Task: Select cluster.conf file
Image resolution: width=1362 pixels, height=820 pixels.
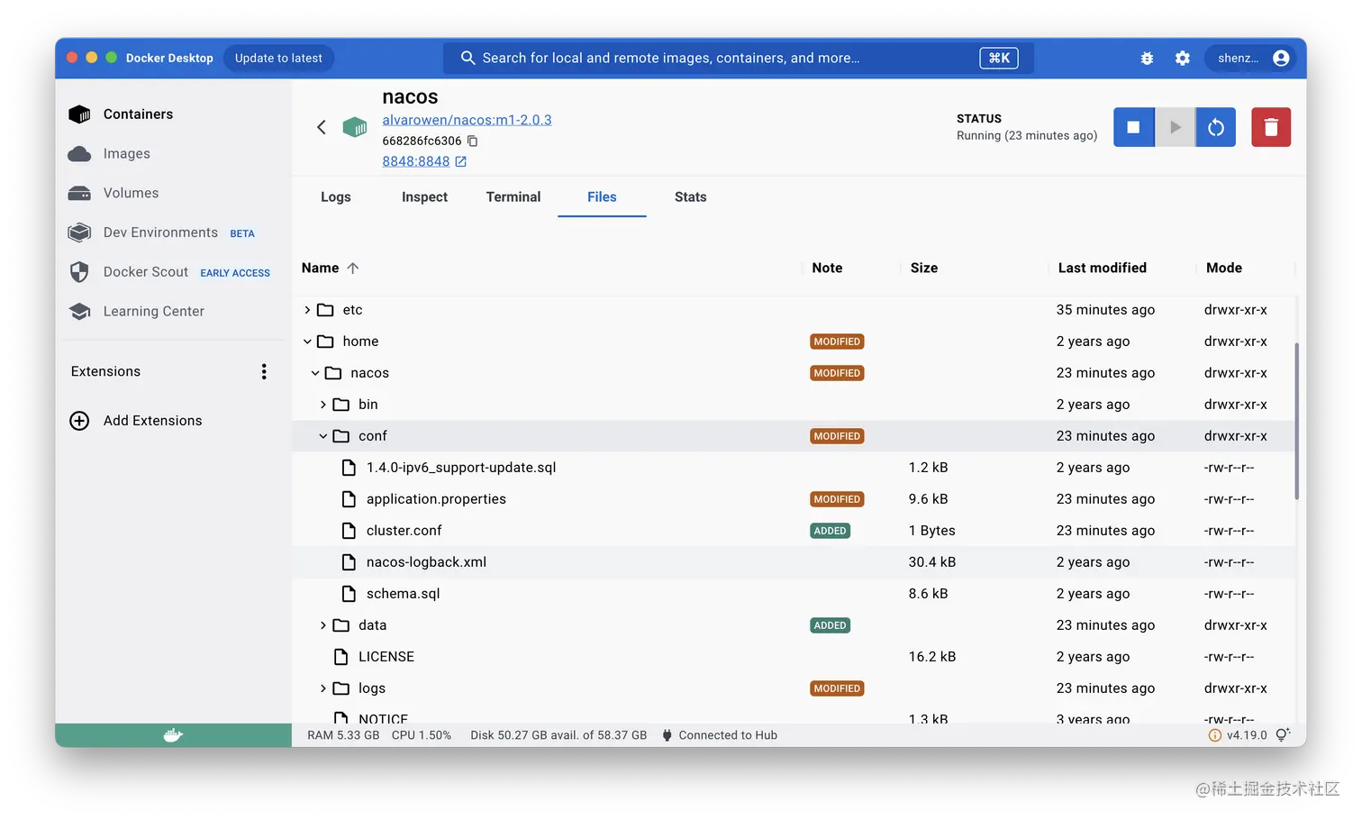Action: (404, 531)
